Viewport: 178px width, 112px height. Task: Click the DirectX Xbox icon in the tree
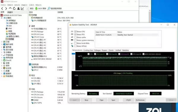4,60
